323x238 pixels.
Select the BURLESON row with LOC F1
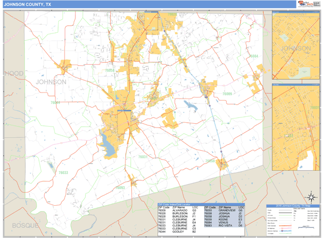pyautogui.click(x=177, y=216)
